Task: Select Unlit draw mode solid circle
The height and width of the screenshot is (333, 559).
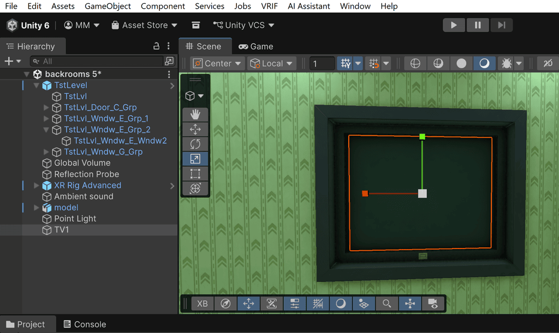Action: pyautogui.click(x=461, y=64)
